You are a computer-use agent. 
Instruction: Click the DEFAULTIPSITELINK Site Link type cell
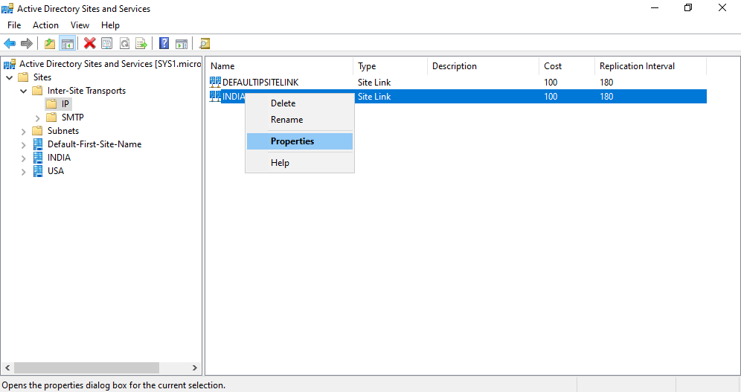(373, 82)
